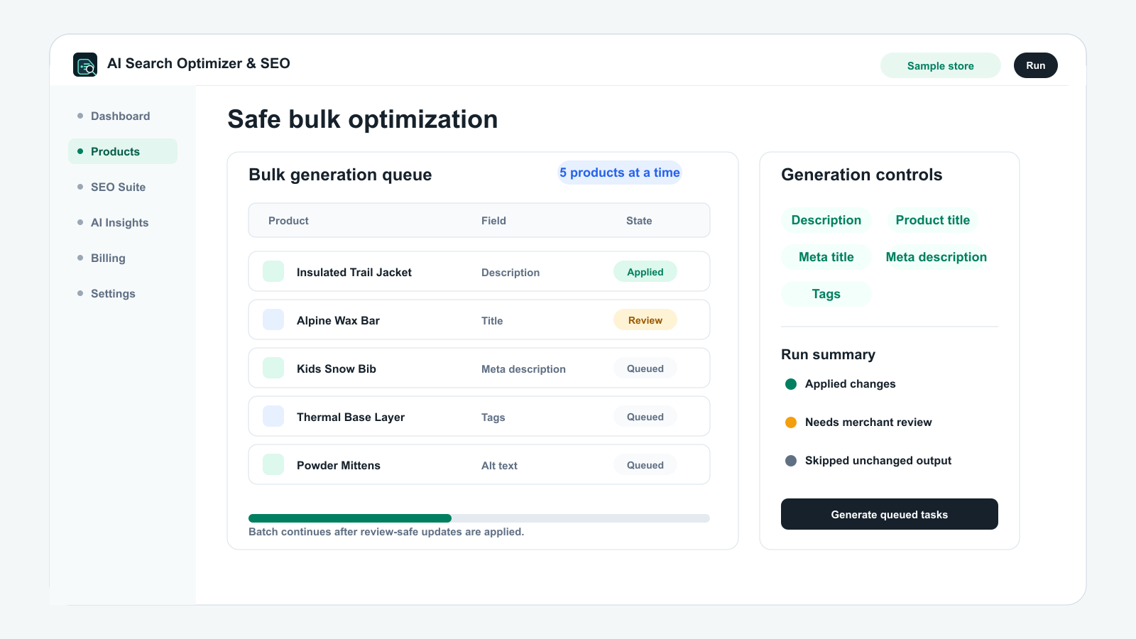Click the AI Search Optimizer app logo
Viewport: 1136px width, 639px height.
click(x=85, y=65)
